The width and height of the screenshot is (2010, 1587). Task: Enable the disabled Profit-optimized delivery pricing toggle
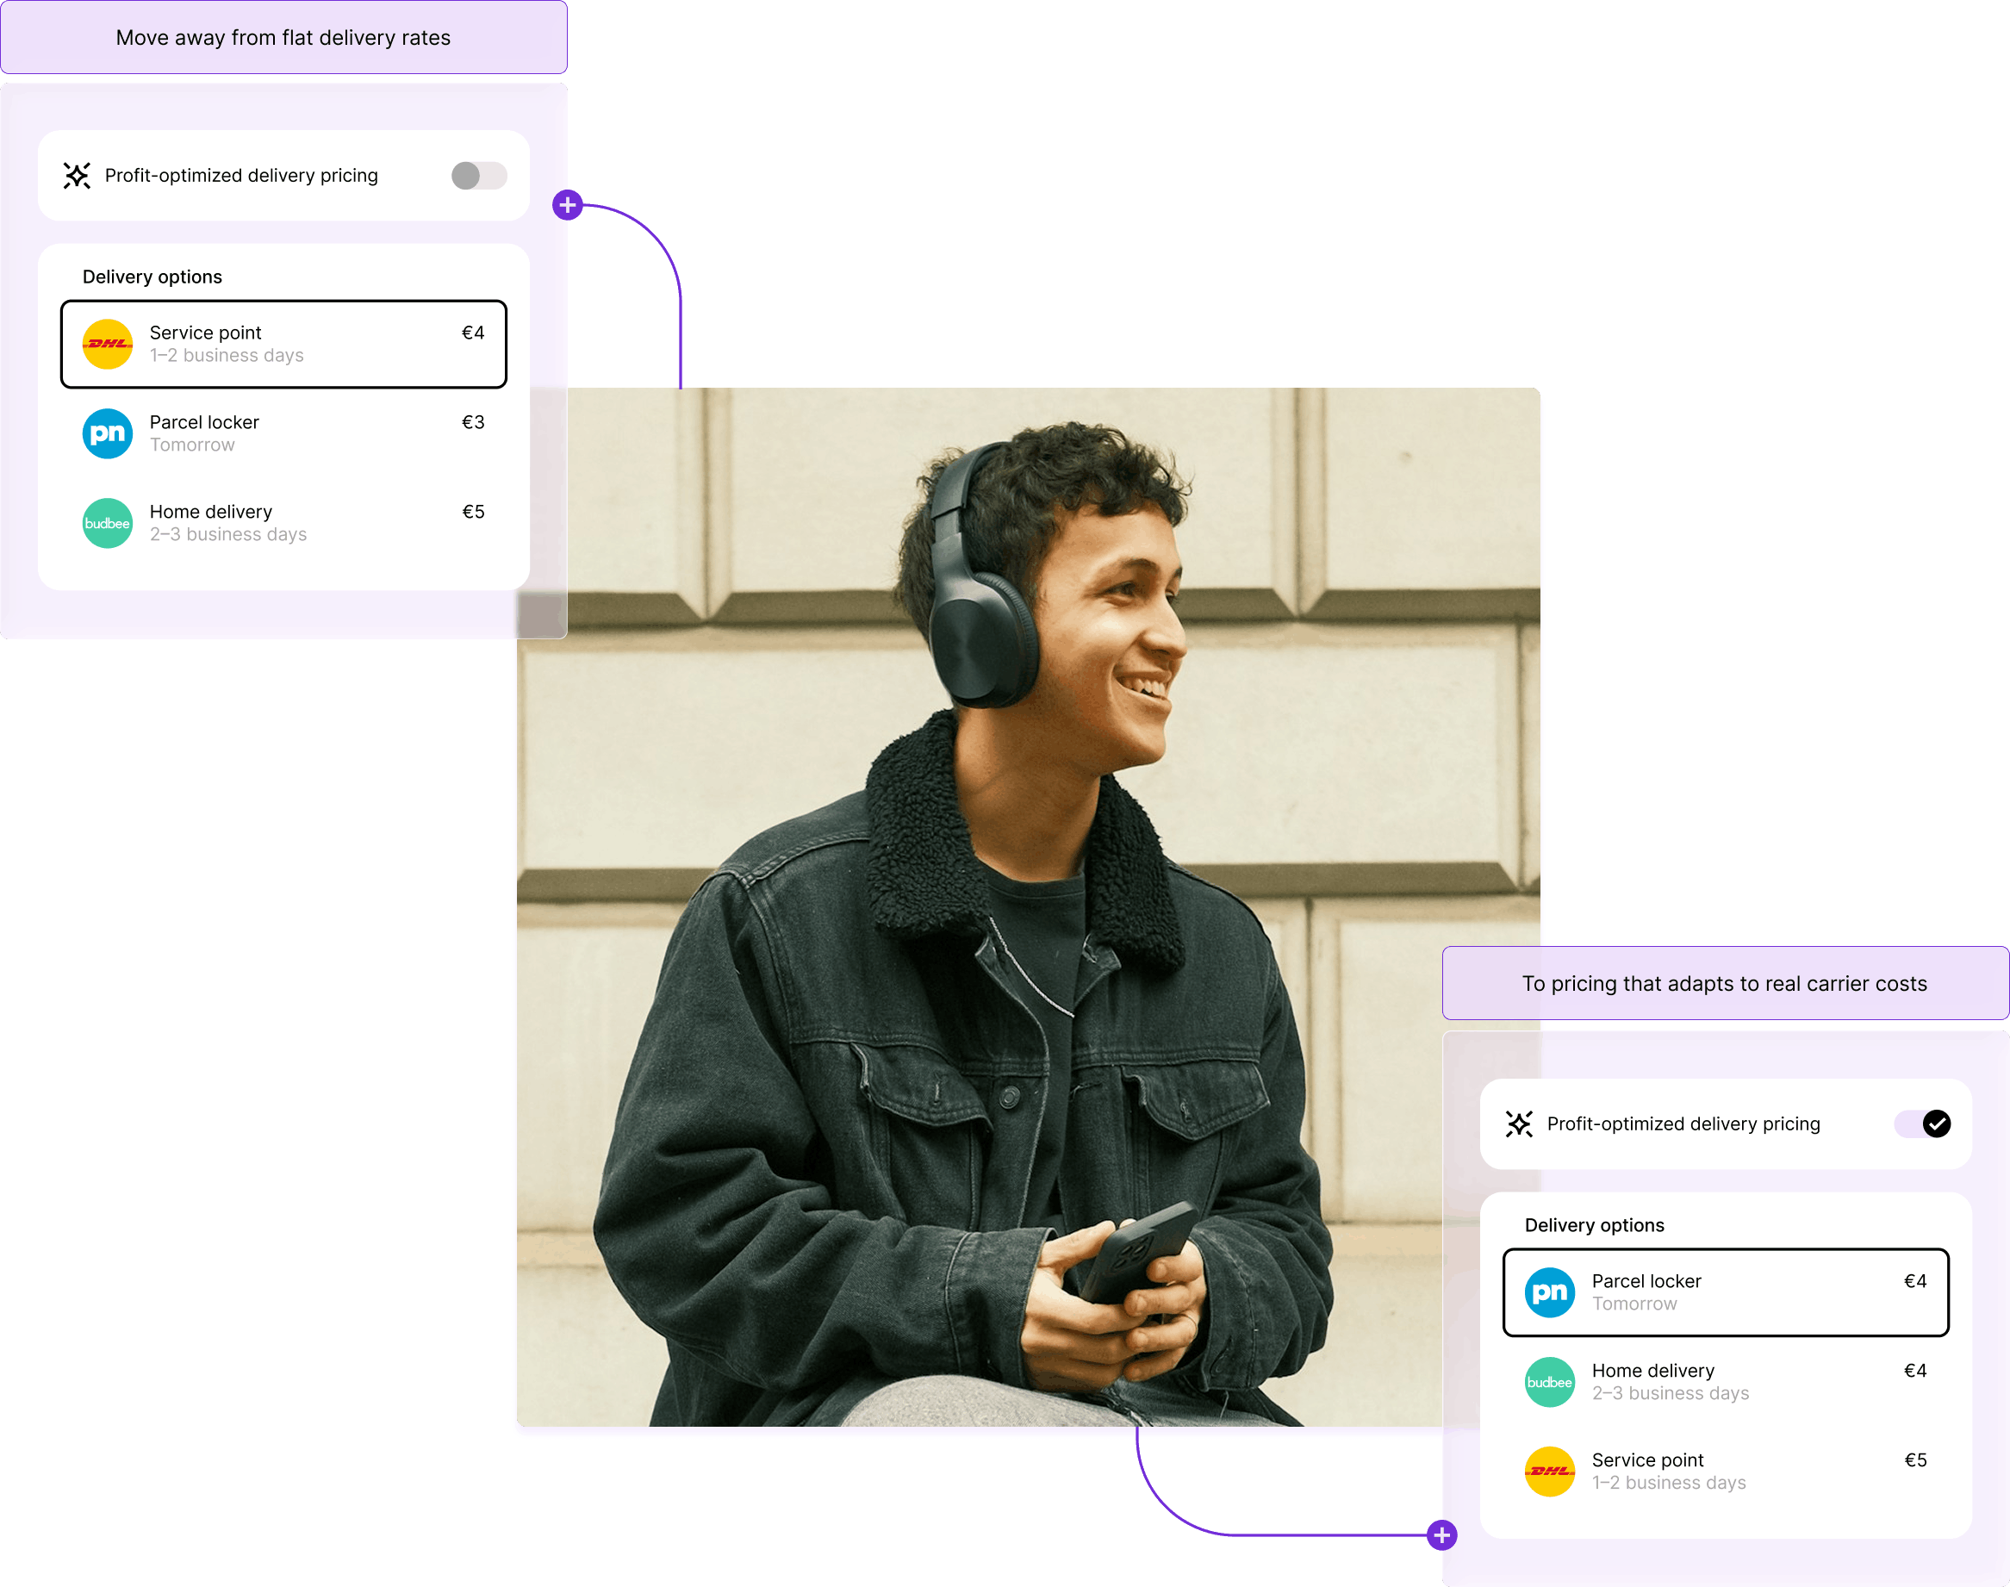(x=478, y=176)
